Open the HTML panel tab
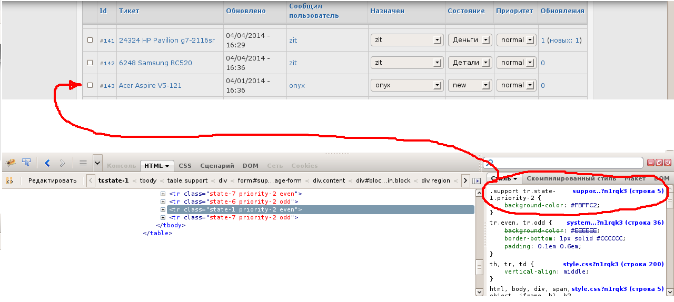674x302 pixels. point(156,166)
